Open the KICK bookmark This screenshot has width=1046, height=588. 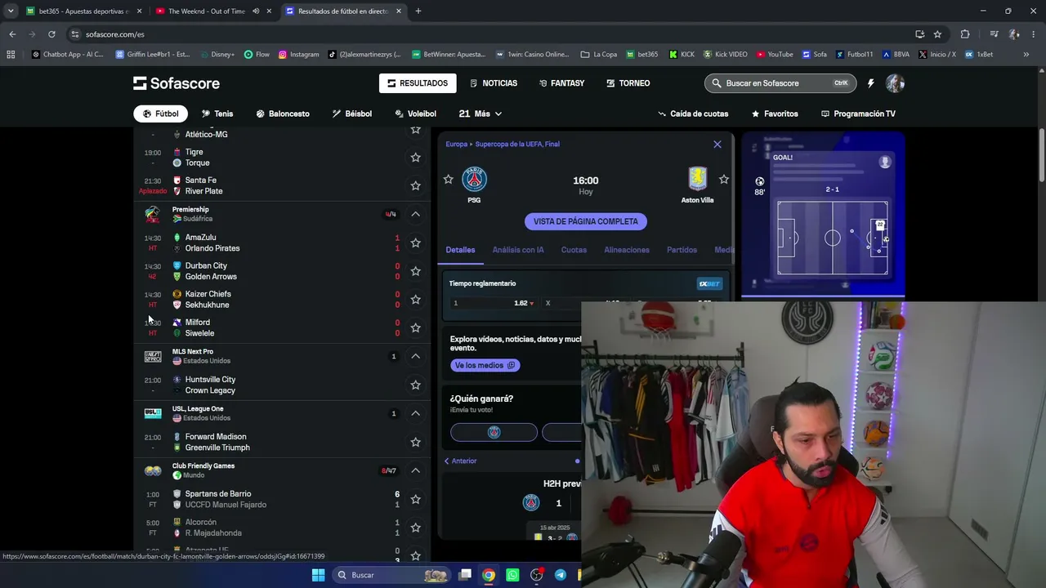pos(682,55)
